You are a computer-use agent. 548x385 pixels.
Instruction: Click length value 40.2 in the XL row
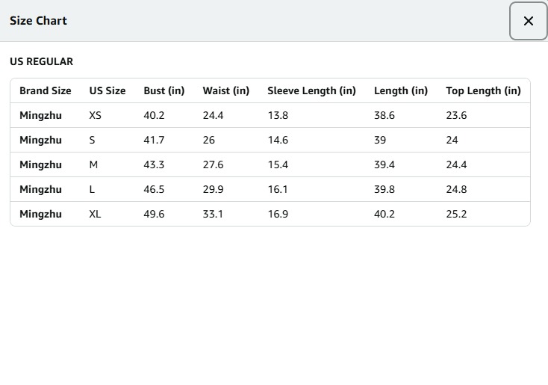(x=384, y=214)
